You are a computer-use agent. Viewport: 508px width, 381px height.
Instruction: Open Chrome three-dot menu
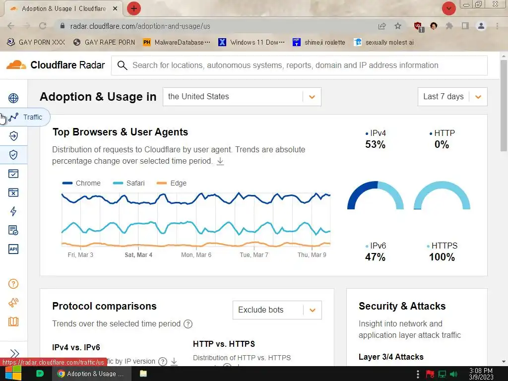click(x=497, y=26)
